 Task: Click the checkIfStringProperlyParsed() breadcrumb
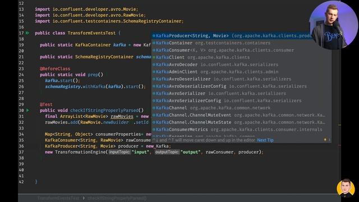tap(117, 198)
